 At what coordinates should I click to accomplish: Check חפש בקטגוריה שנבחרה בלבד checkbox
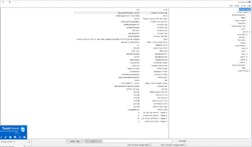click(185, 145)
